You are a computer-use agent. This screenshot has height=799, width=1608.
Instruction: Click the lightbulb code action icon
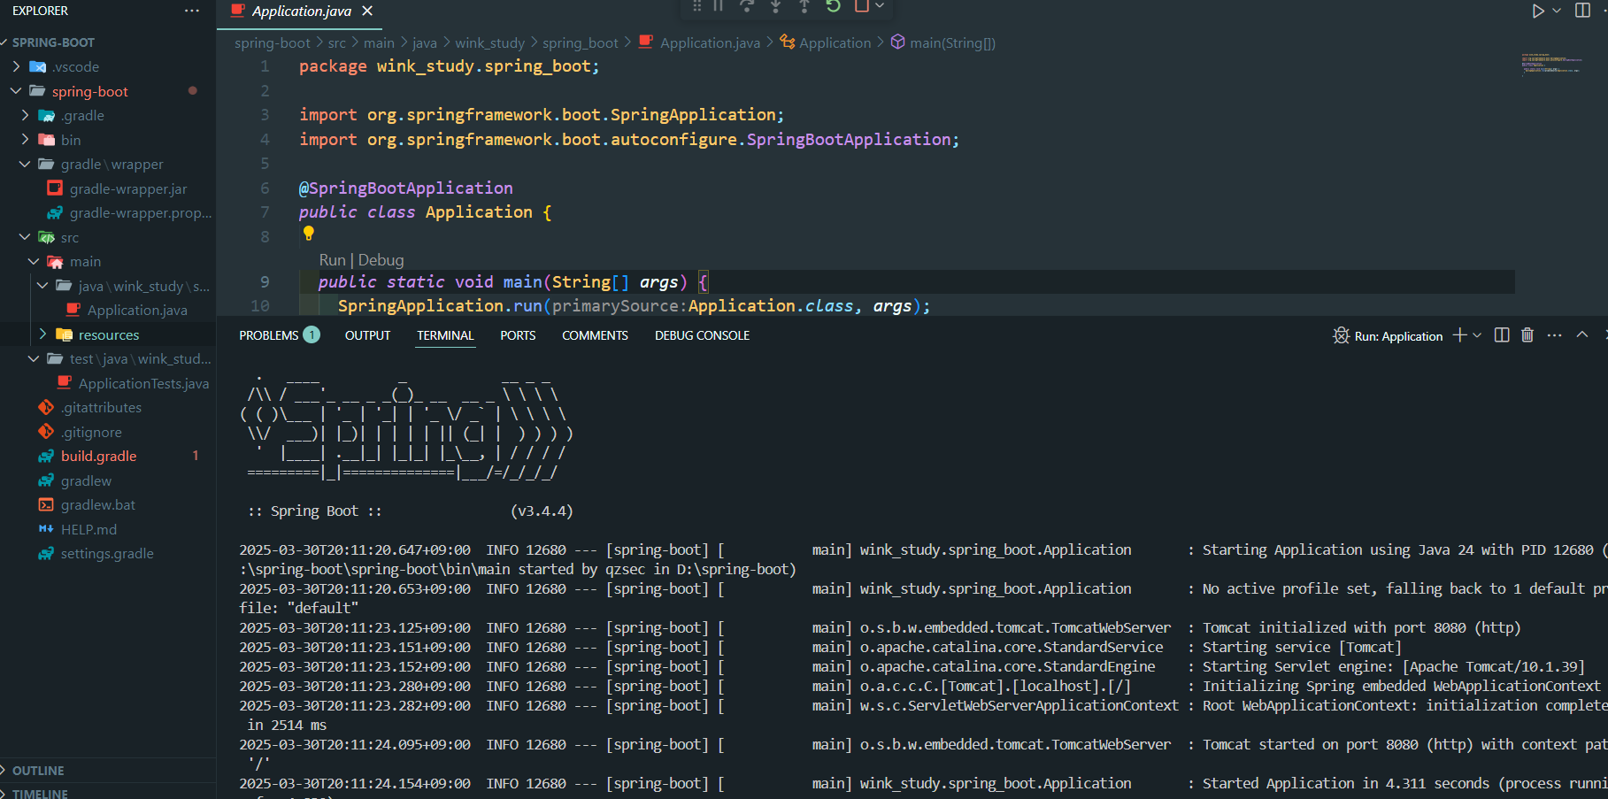308,234
